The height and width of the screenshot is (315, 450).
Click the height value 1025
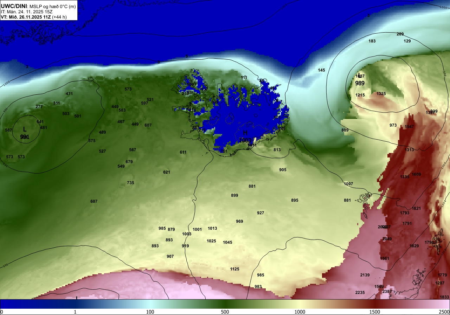click(211, 241)
